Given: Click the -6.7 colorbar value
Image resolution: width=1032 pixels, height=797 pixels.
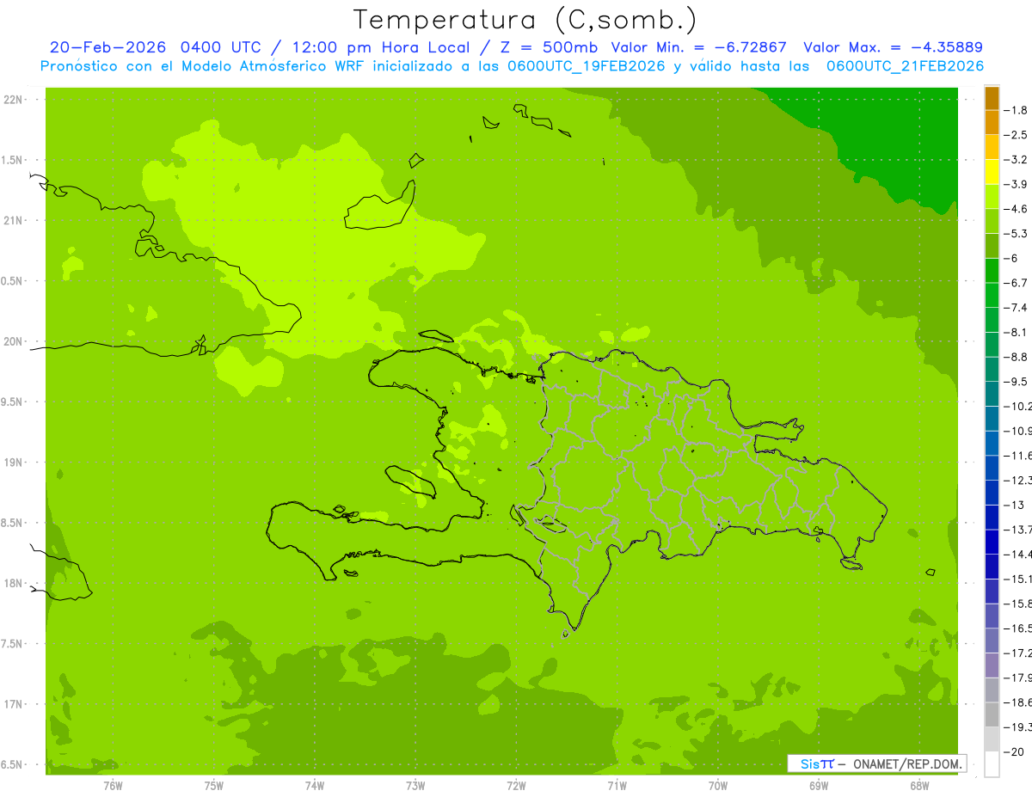Looking at the screenshot, I should click(x=1015, y=283).
